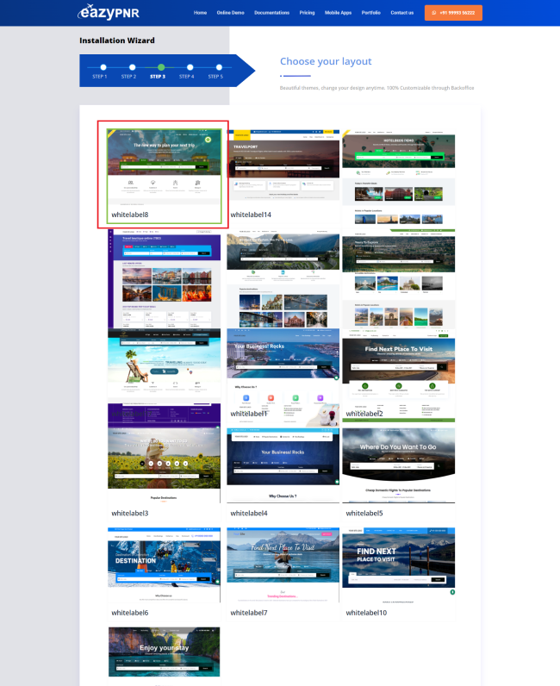560x686 pixels.
Task: Click the orange +91 99993 56222 button
Action: tap(453, 13)
